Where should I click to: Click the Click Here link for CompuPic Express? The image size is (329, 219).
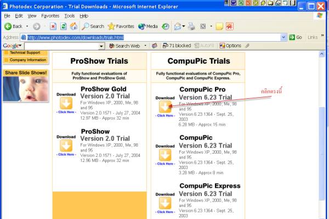click(x=165, y=212)
